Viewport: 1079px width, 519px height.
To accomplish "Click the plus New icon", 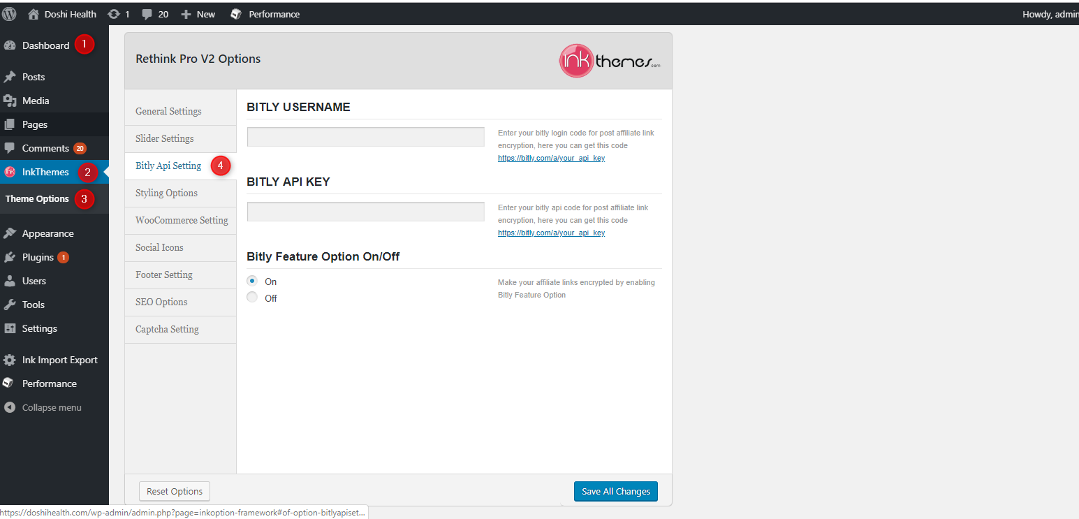I will (186, 14).
